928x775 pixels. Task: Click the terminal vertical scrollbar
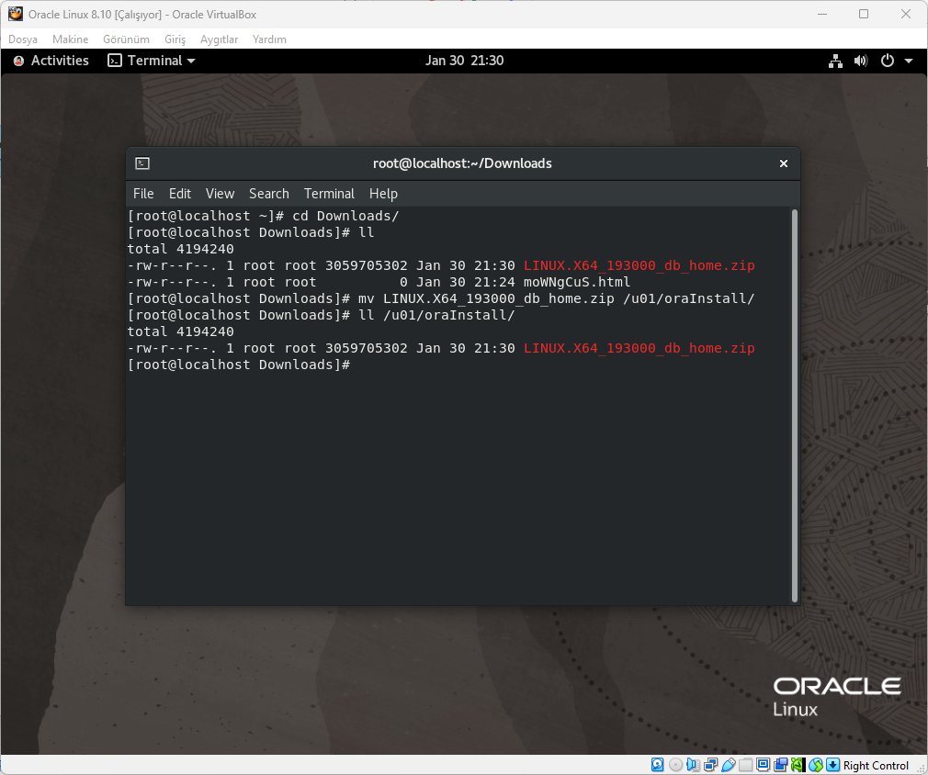794,406
